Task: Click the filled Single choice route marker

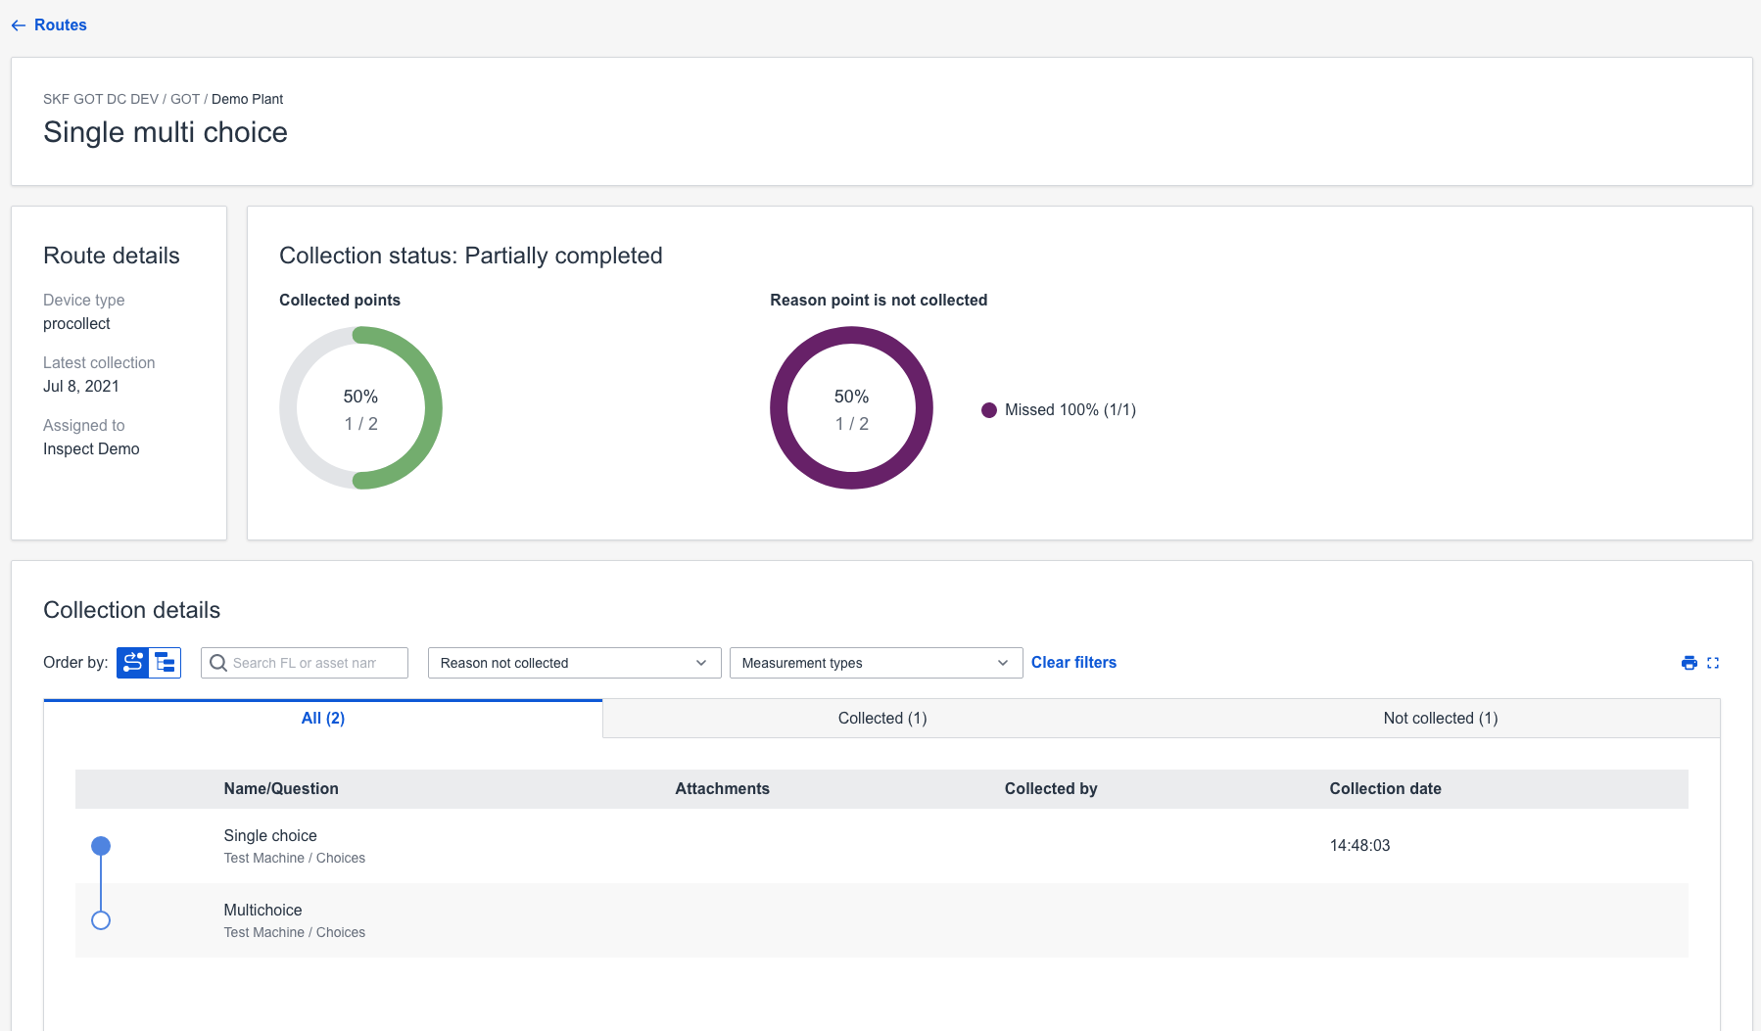Action: click(101, 846)
